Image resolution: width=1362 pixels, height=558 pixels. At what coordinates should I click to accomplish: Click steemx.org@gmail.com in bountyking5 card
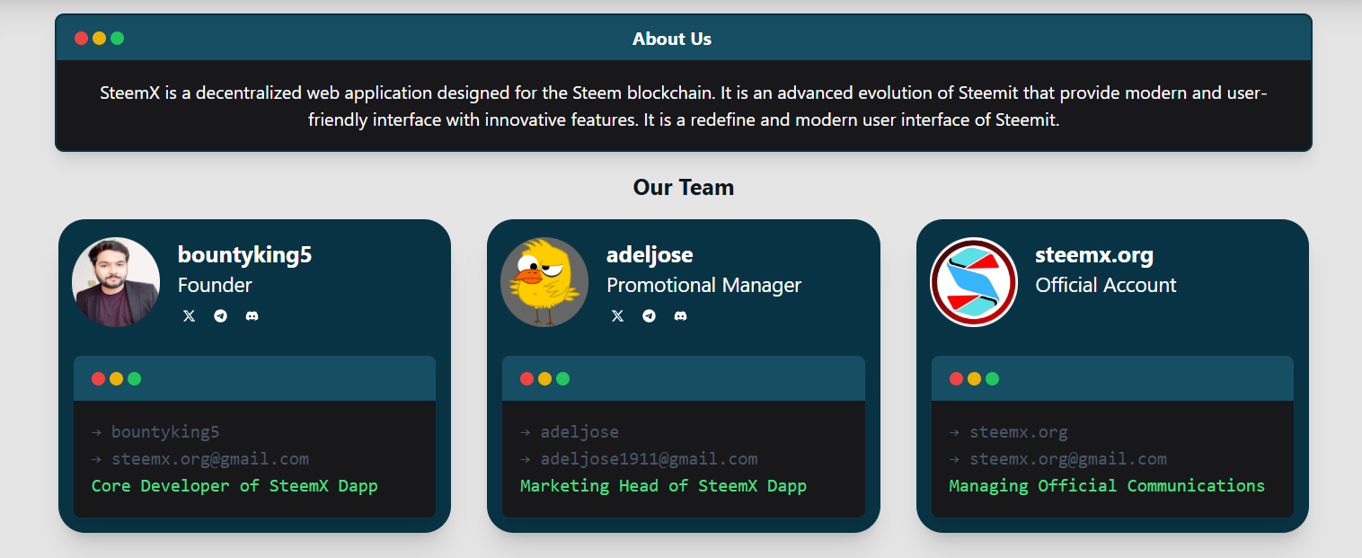click(210, 459)
